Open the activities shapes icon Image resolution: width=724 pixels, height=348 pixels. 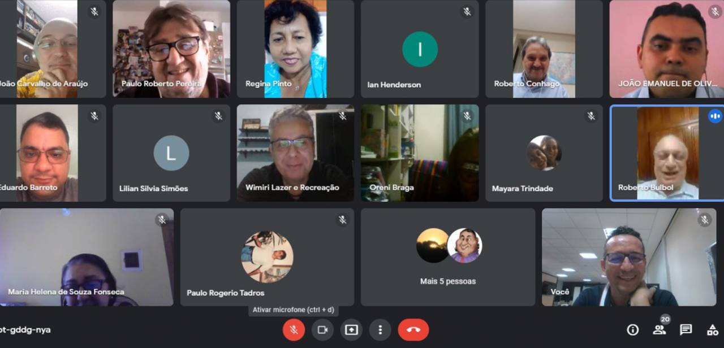point(713,330)
